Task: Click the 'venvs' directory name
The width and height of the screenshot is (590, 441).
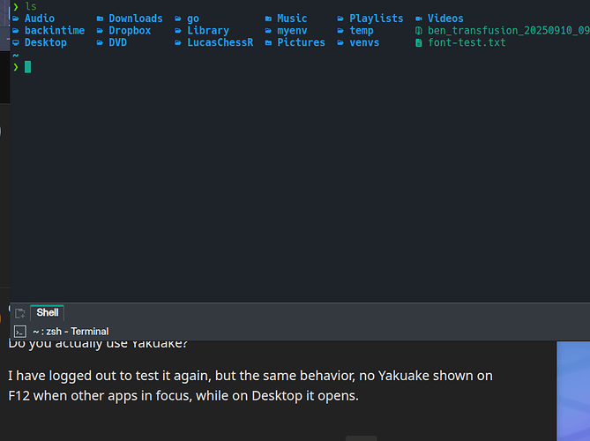Action: coord(364,42)
